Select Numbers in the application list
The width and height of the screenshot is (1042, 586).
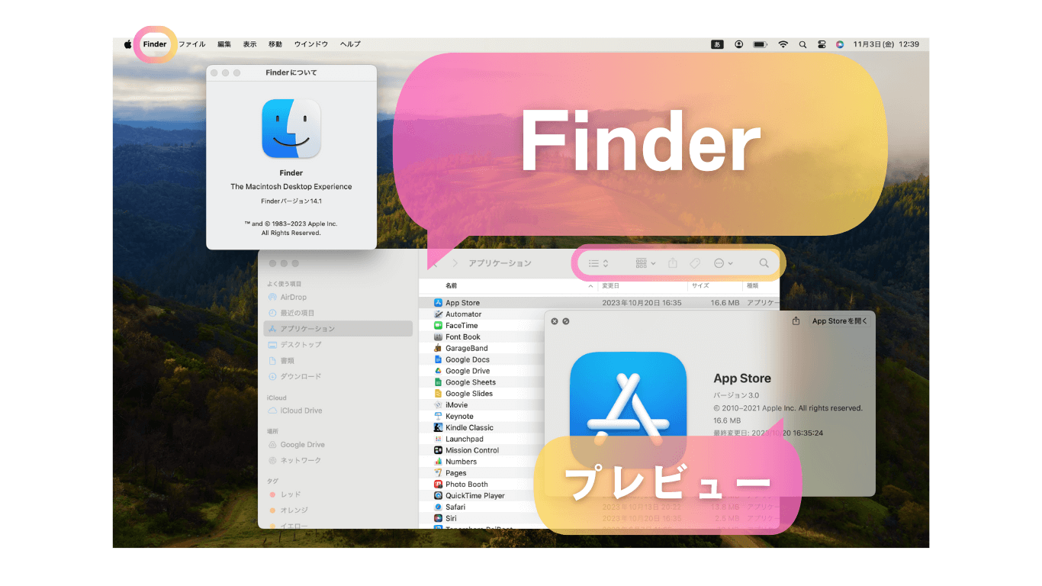(x=461, y=462)
